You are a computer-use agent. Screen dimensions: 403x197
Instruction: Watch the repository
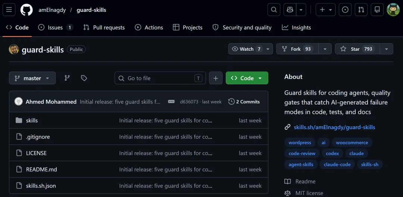click(x=247, y=49)
